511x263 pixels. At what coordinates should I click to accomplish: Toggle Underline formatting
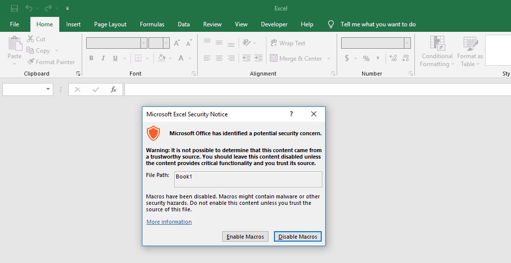(115, 58)
